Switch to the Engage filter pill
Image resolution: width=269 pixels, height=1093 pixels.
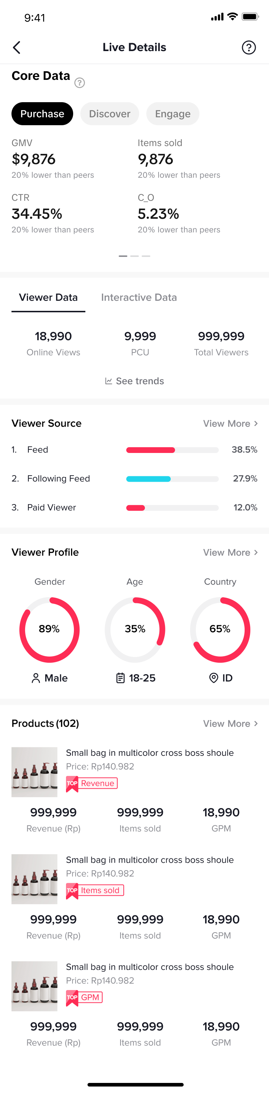[x=173, y=114]
